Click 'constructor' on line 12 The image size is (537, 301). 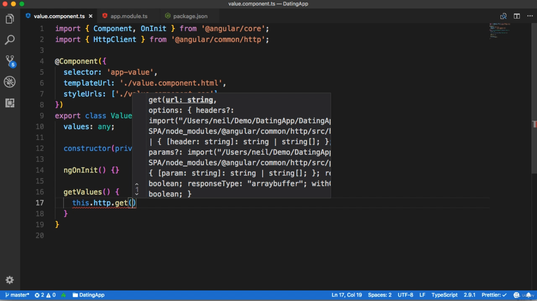point(87,149)
